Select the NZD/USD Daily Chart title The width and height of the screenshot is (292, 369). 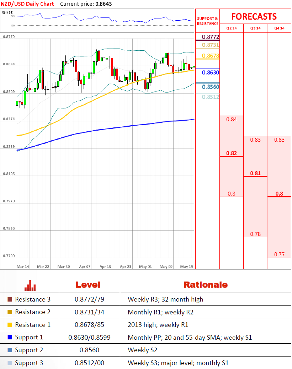(27, 4)
